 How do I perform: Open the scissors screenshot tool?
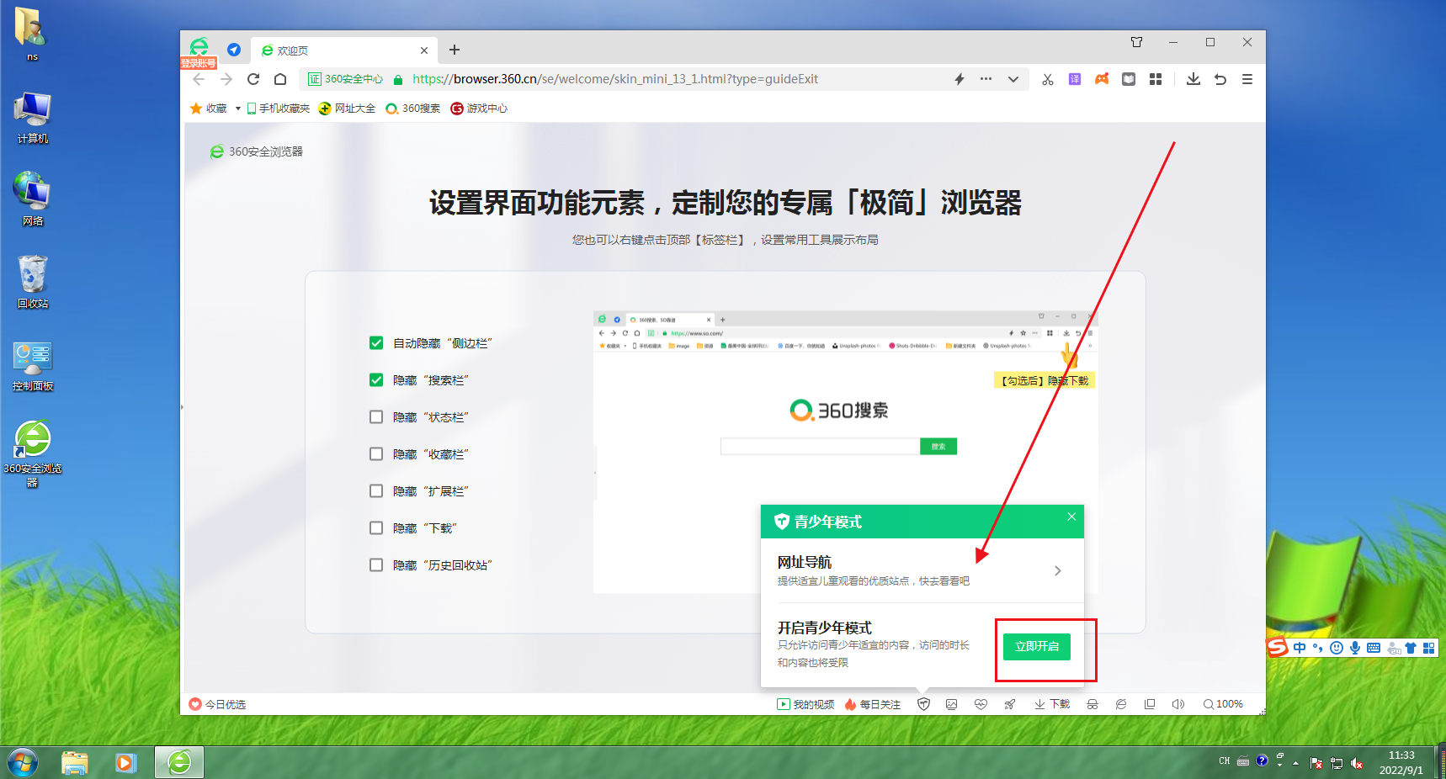tap(1048, 79)
